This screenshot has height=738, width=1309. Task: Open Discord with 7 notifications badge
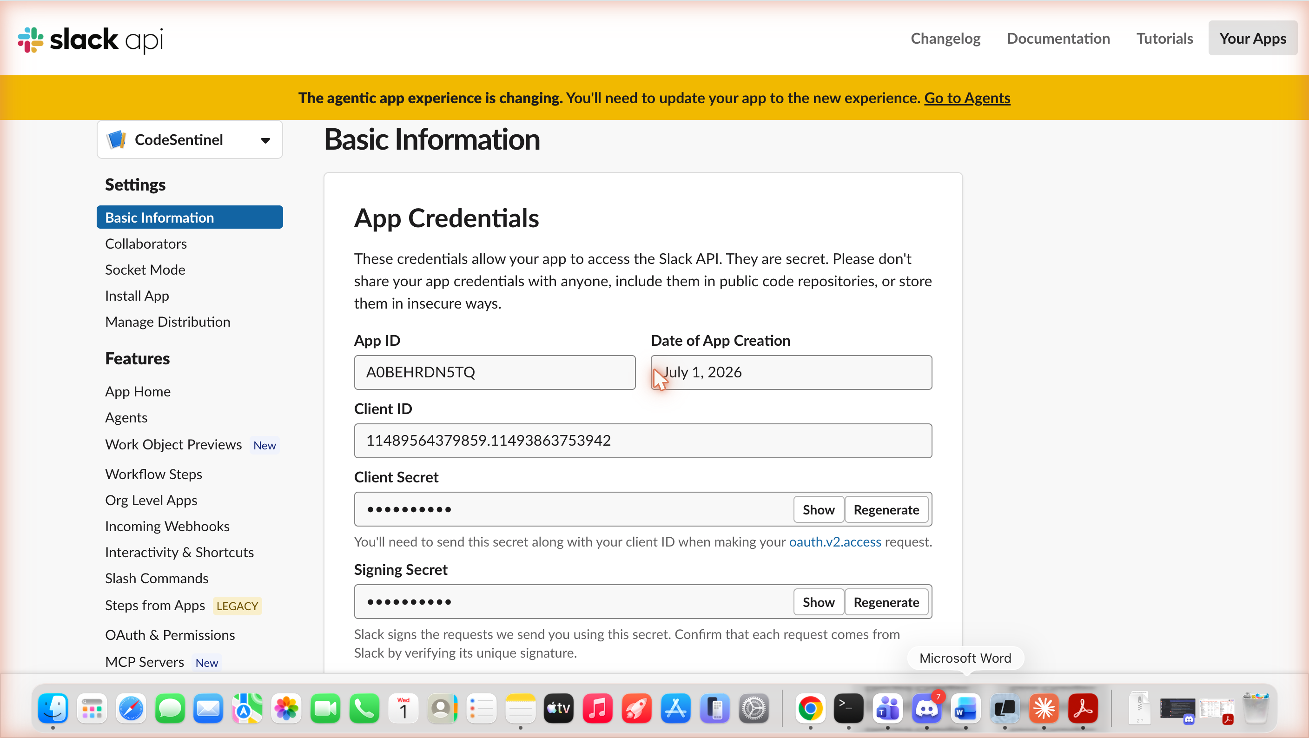pyautogui.click(x=927, y=708)
